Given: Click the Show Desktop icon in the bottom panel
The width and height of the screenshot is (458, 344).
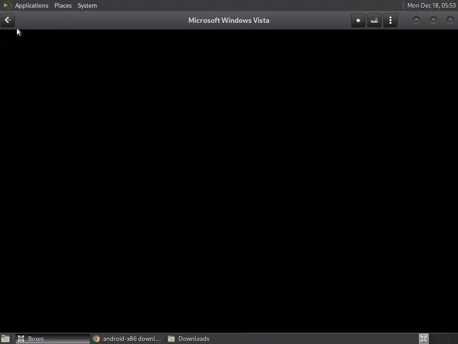Looking at the screenshot, I should pos(5,339).
